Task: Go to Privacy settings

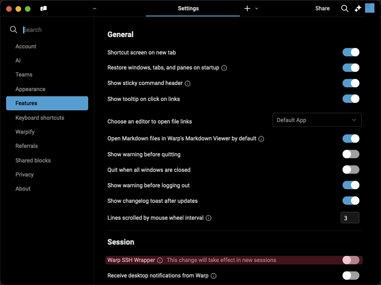Action: 24,175
